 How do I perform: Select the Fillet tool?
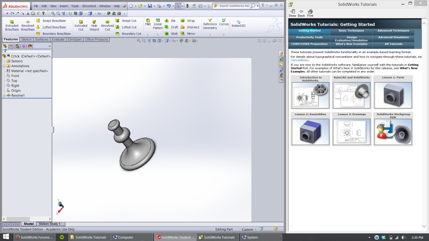coord(148,22)
